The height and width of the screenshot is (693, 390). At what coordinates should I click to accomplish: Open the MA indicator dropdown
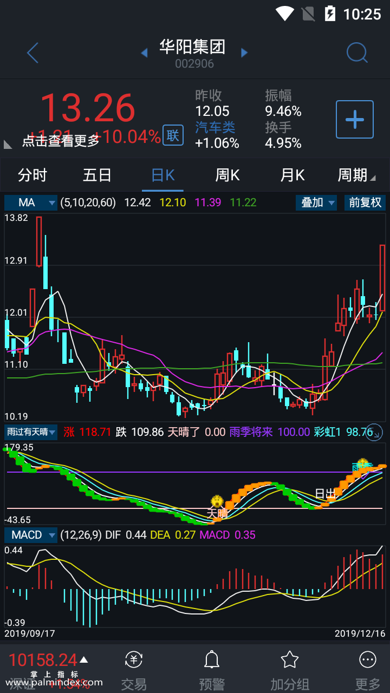click(x=31, y=202)
